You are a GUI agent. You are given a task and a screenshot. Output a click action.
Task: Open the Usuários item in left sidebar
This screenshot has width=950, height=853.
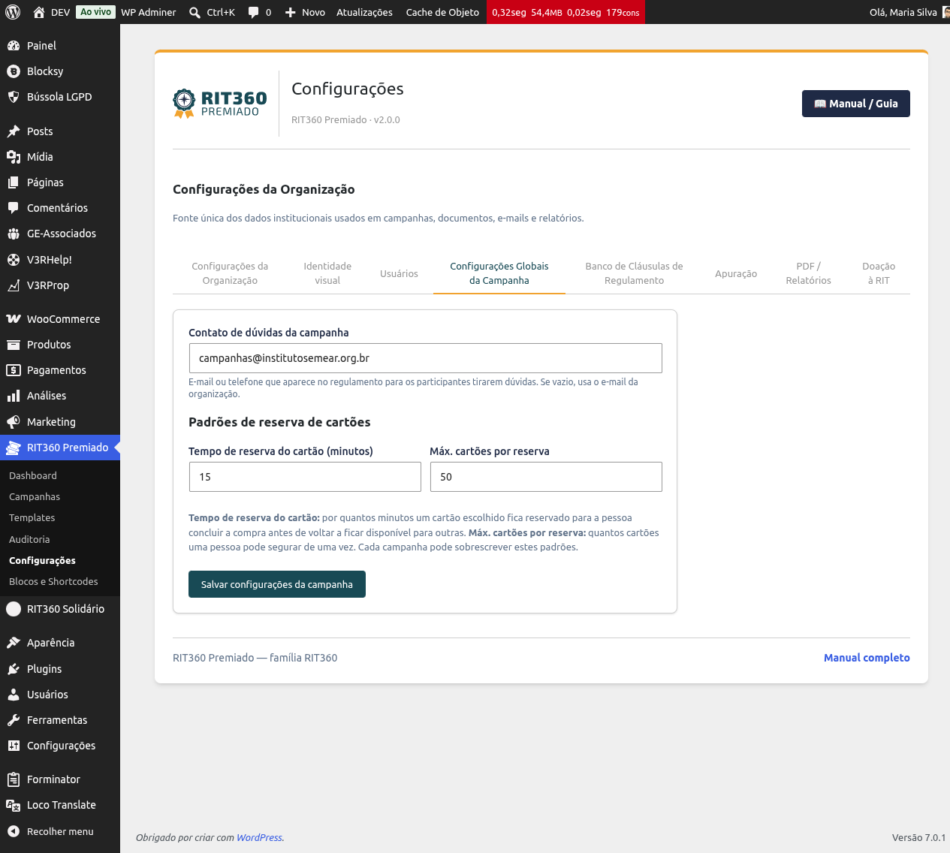(x=60, y=695)
